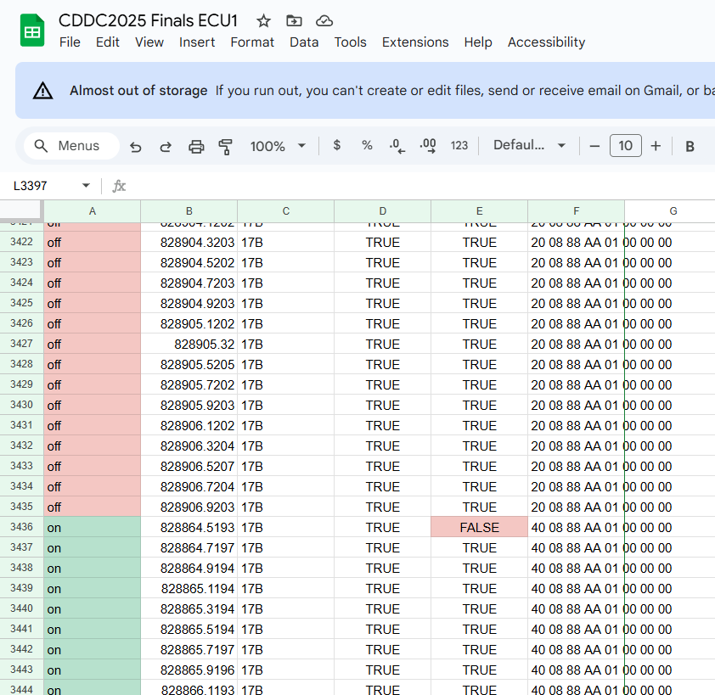Open the Extensions menu
Viewport: 715px width, 695px height.
[x=415, y=42]
